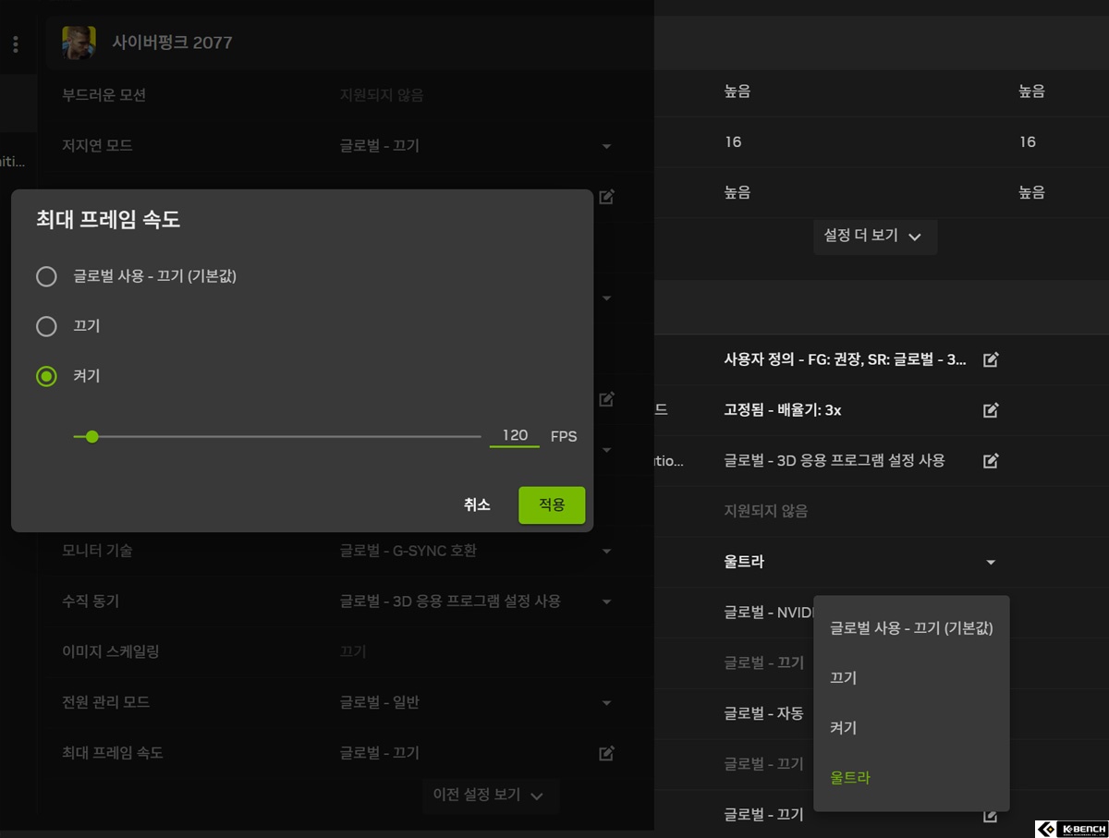Select the 글로벌 사용 - 끄기 (기본값) radio button
Screen dimensions: 1109x838
click(x=46, y=276)
